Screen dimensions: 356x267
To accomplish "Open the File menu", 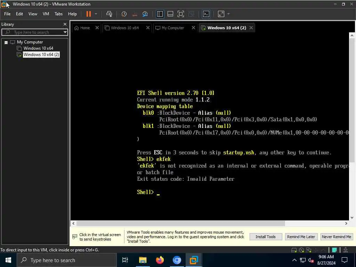I will pyautogui.click(x=7, y=14).
